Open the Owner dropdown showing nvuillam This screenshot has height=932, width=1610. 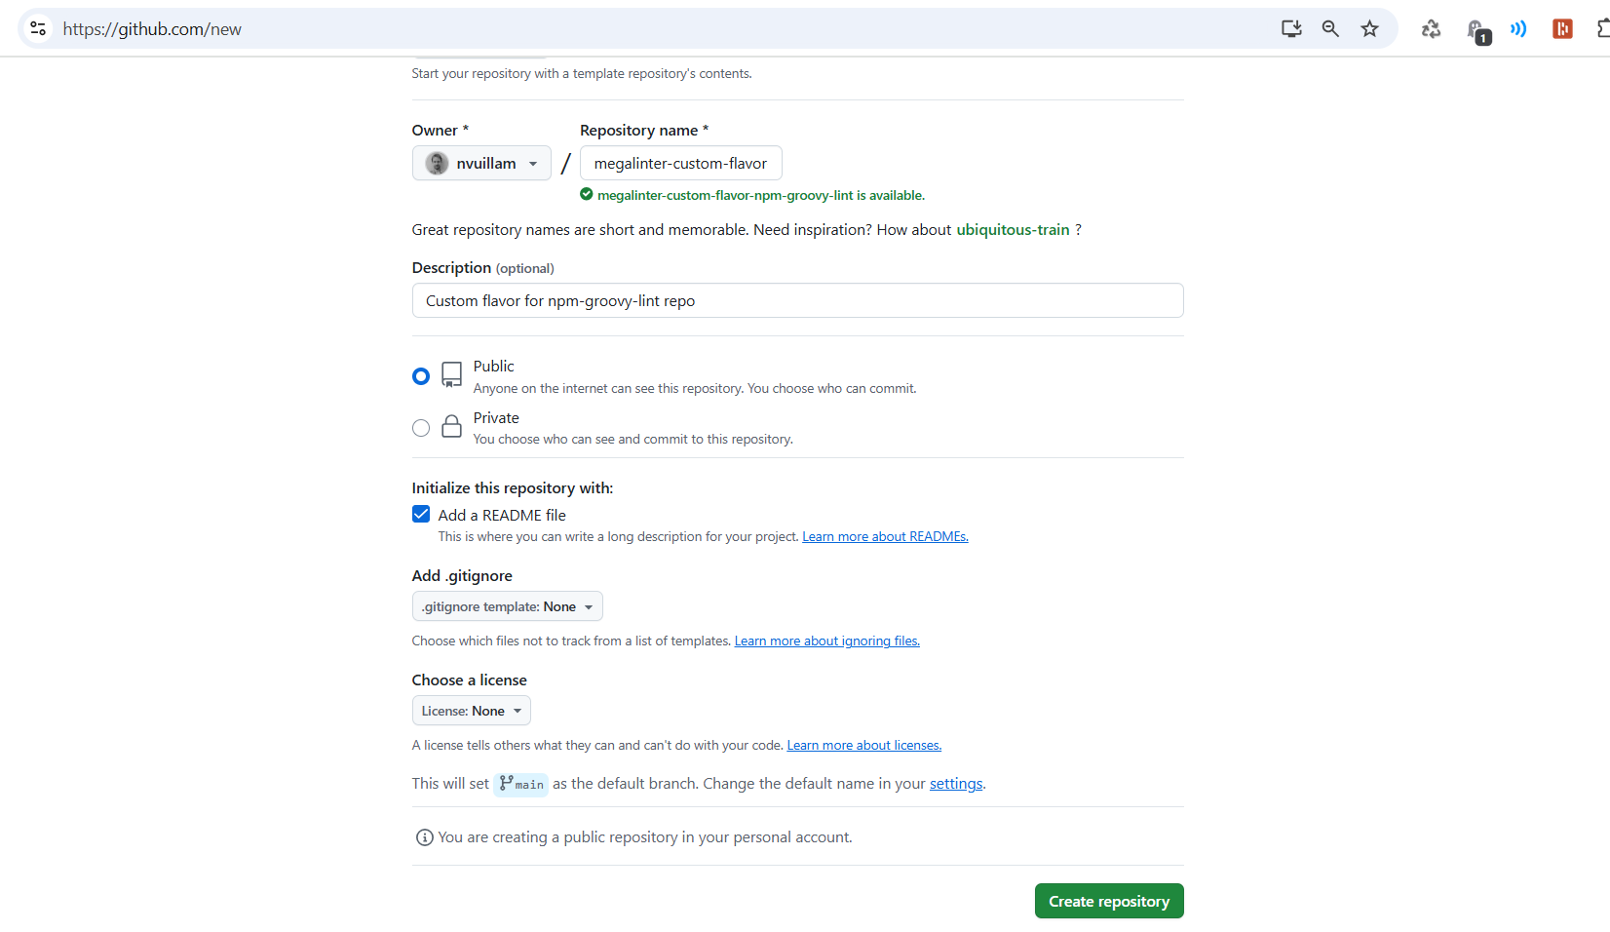(481, 164)
